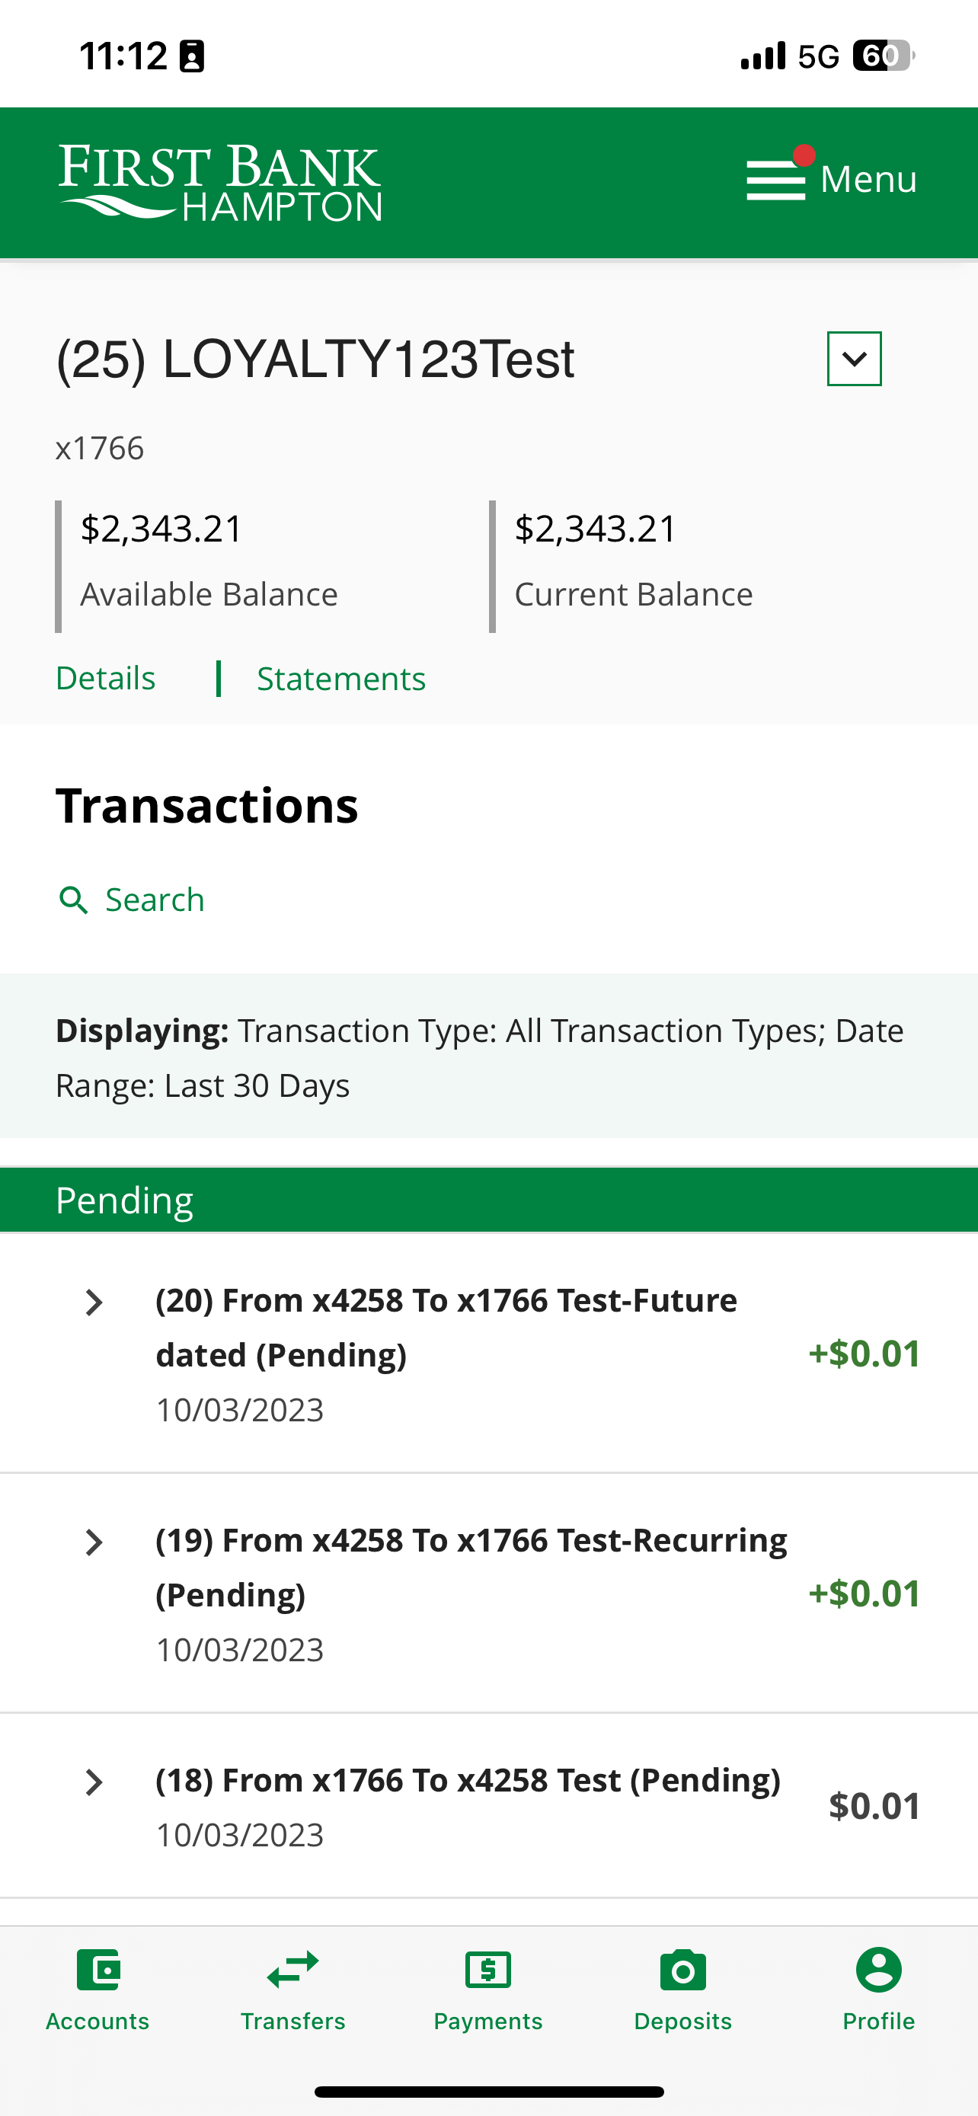
Task: Open the Profile person icon
Action: [879, 1970]
